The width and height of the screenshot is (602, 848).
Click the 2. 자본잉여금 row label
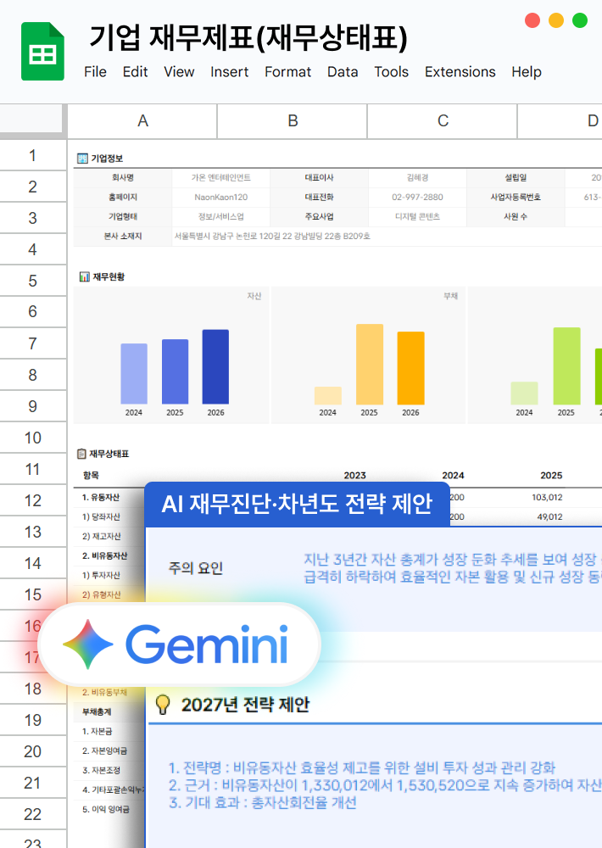[x=104, y=750]
